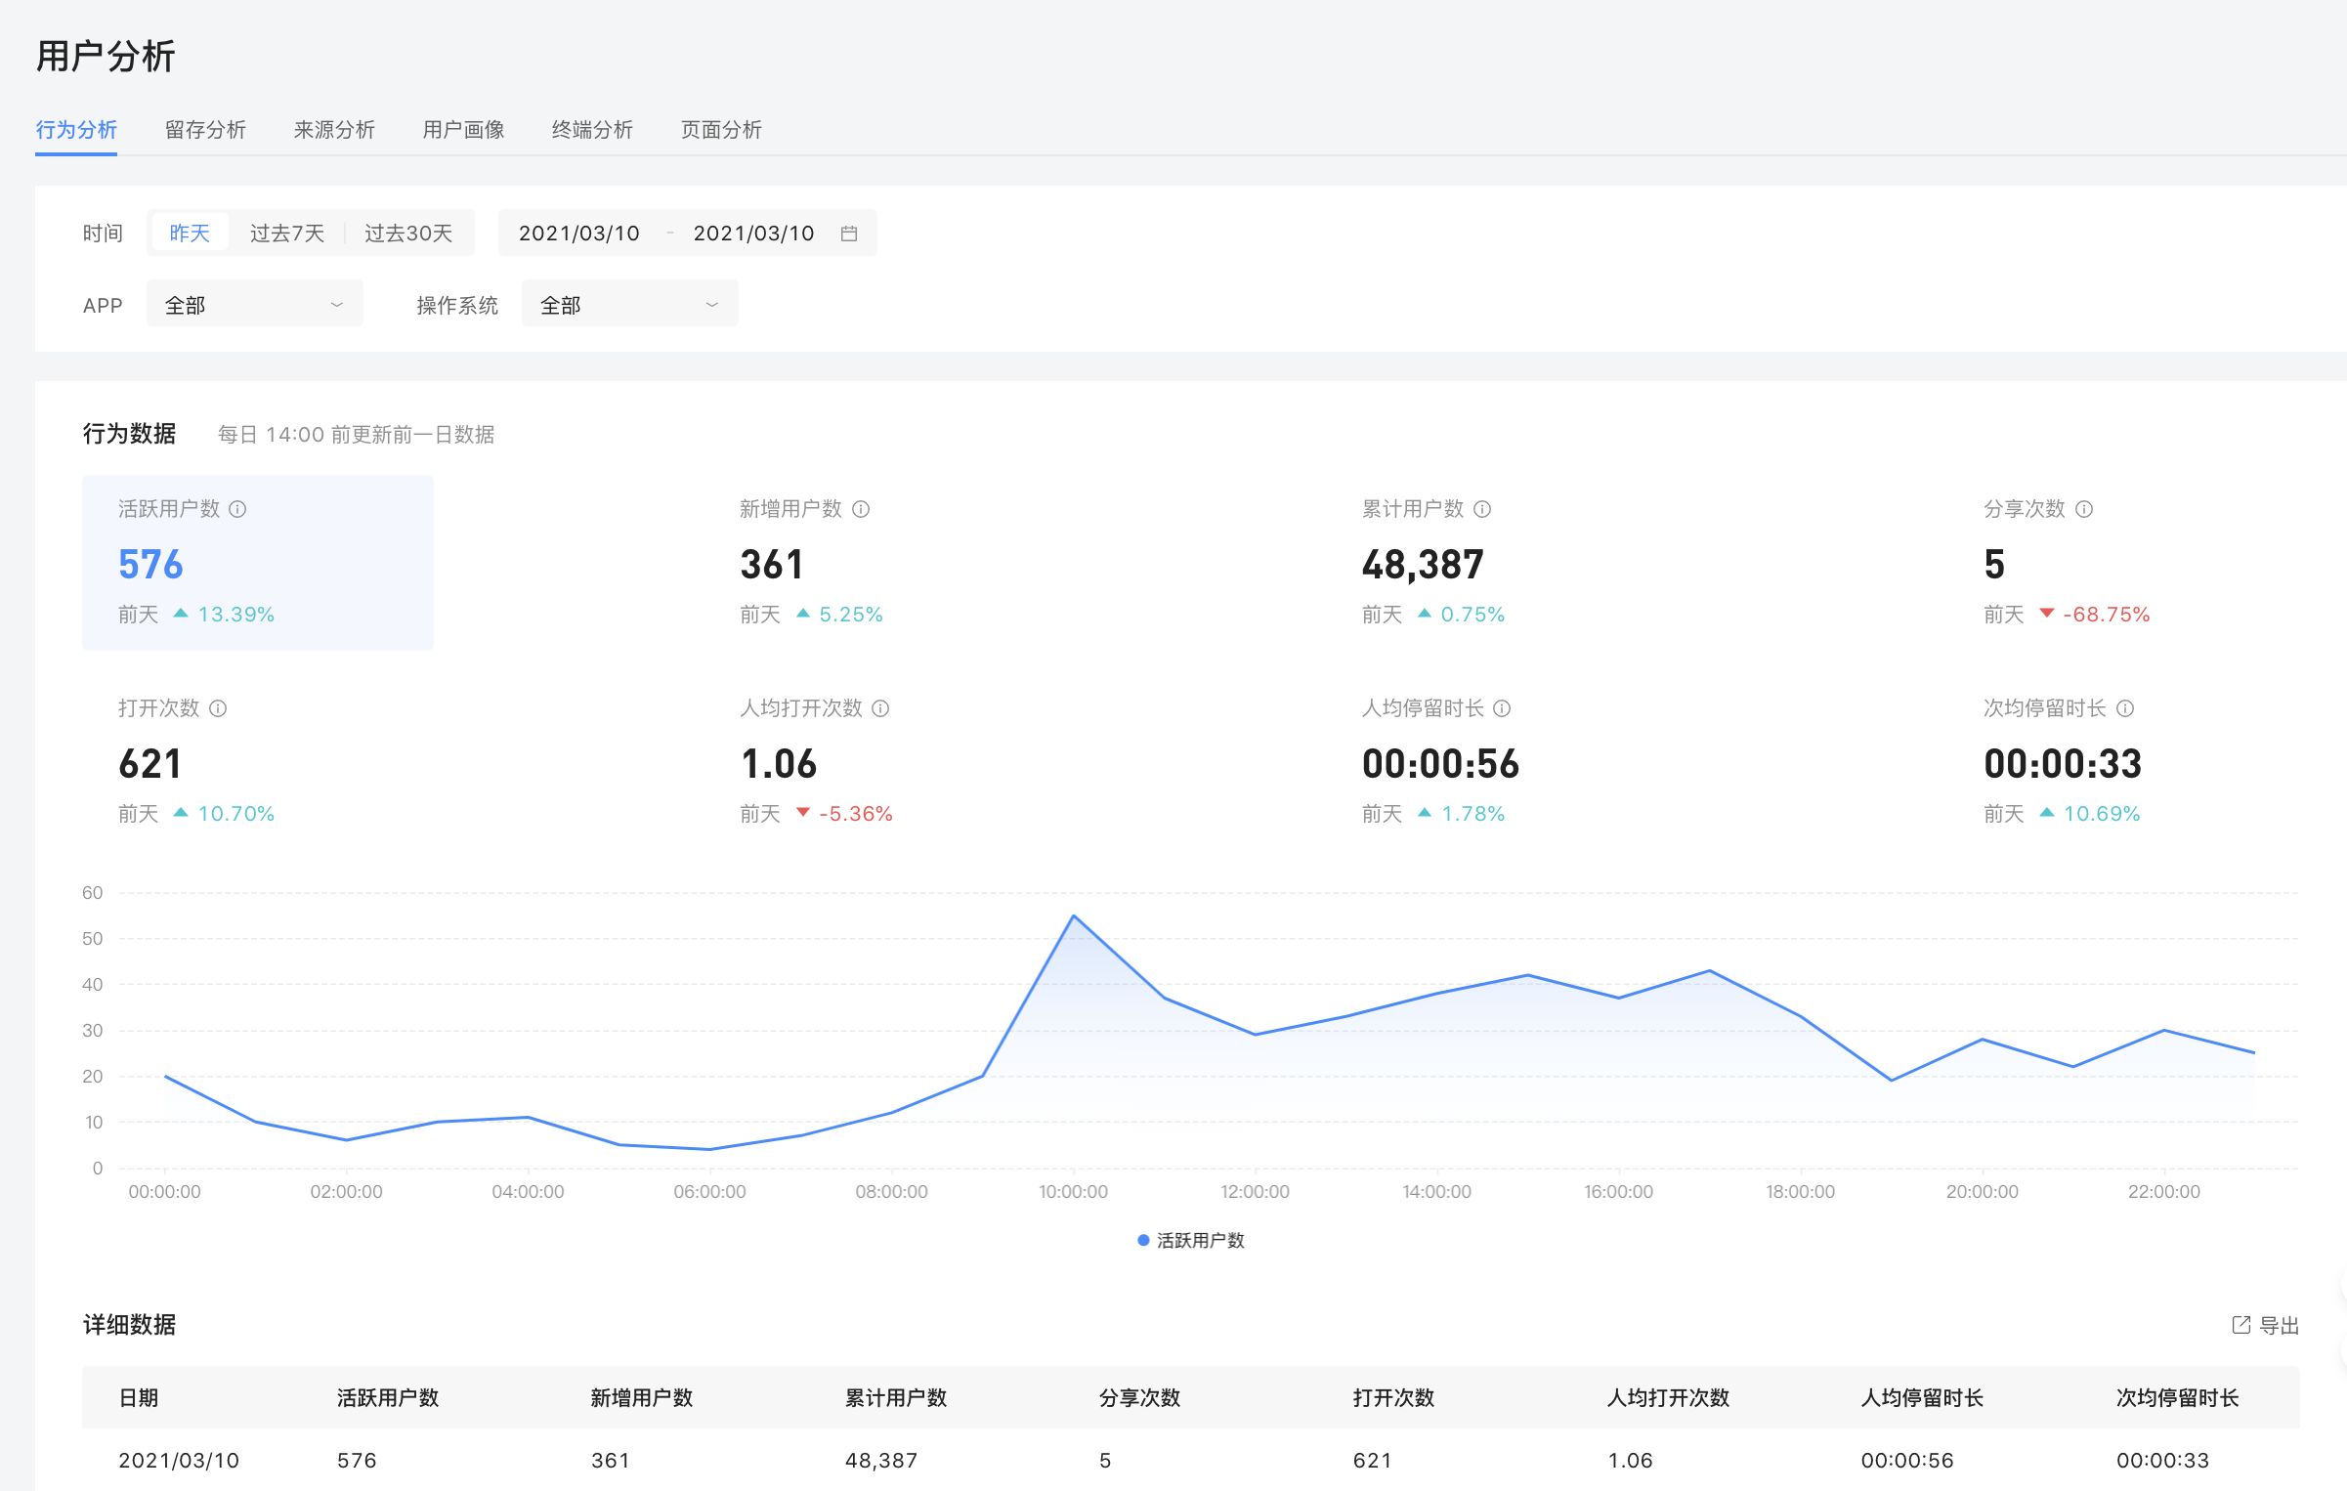This screenshot has width=2347, height=1491.
Task: Switch to the 行为分析 tab
Action: (x=76, y=130)
